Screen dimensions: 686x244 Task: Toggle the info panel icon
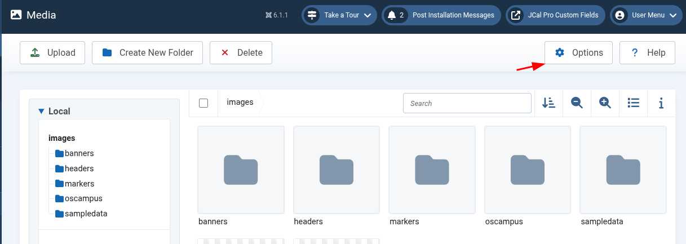coord(661,103)
